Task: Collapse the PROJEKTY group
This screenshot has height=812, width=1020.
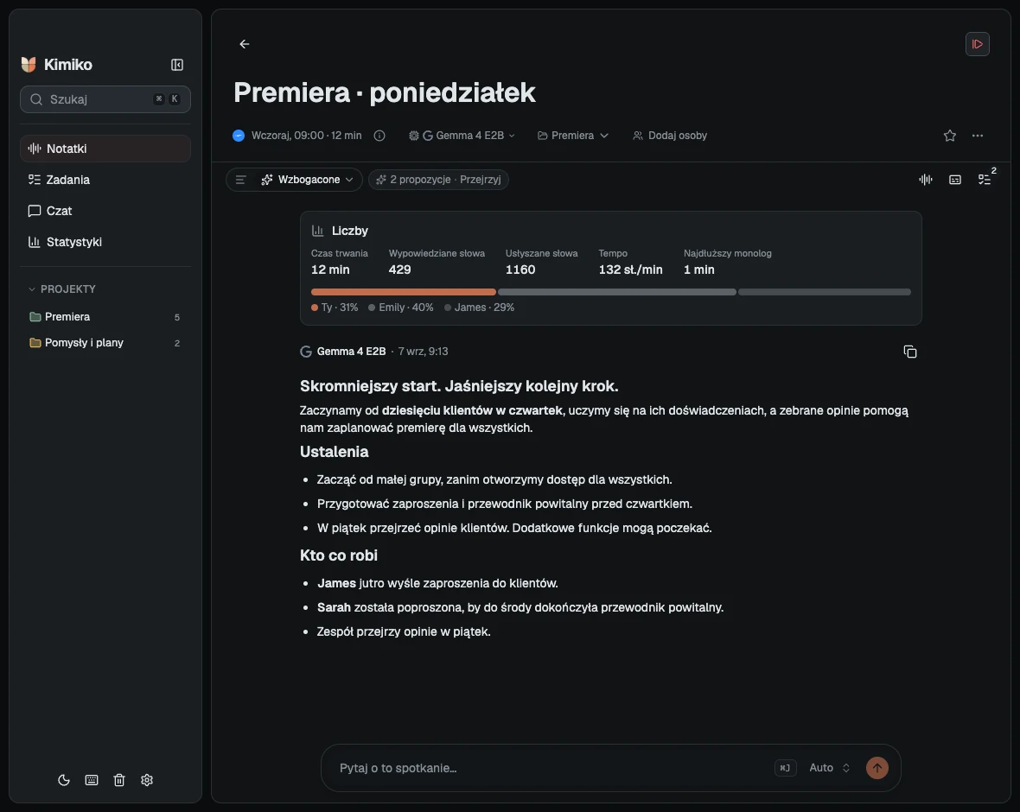Action: [x=61, y=289]
